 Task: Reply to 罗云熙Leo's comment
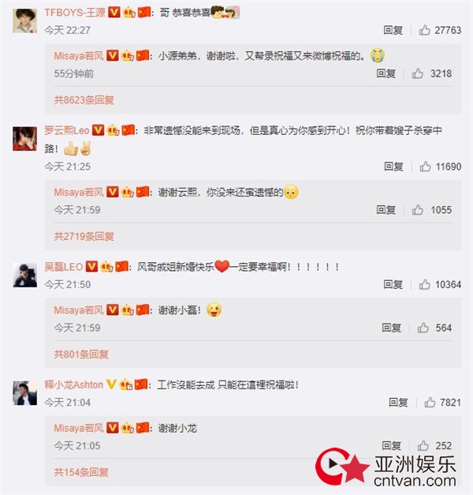pyautogui.click(x=393, y=167)
